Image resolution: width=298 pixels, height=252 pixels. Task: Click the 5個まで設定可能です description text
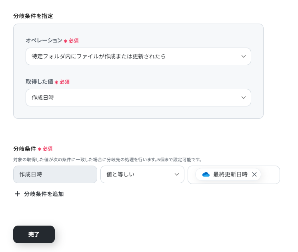click(x=179, y=160)
